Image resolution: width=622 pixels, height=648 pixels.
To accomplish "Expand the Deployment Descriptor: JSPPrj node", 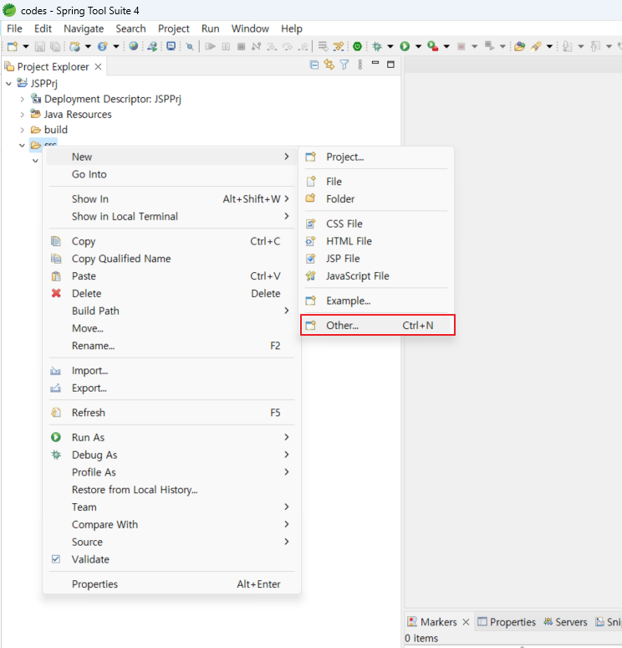I will click(x=23, y=99).
